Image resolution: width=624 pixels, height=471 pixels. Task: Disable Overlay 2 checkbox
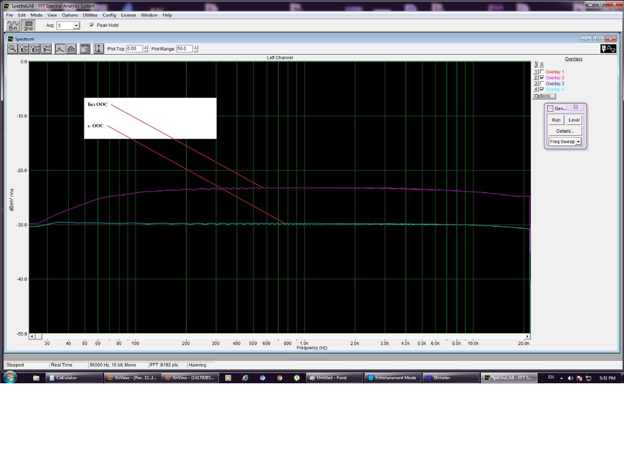[542, 77]
